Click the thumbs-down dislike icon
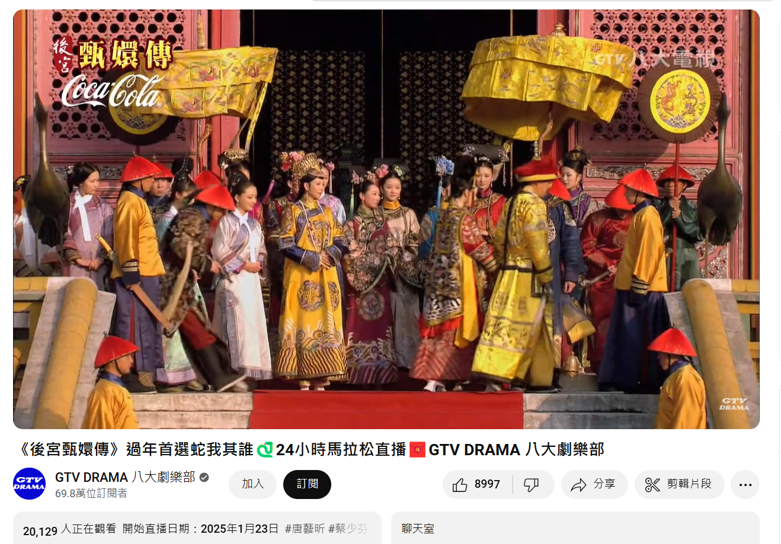Image resolution: width=781 pixels, height=544 pixels. pos(531,485)
